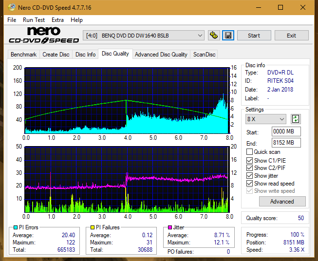The width and height of the screenshot is (318, 261).
Task: Click the save floppy disk icon
Action: 228,36
